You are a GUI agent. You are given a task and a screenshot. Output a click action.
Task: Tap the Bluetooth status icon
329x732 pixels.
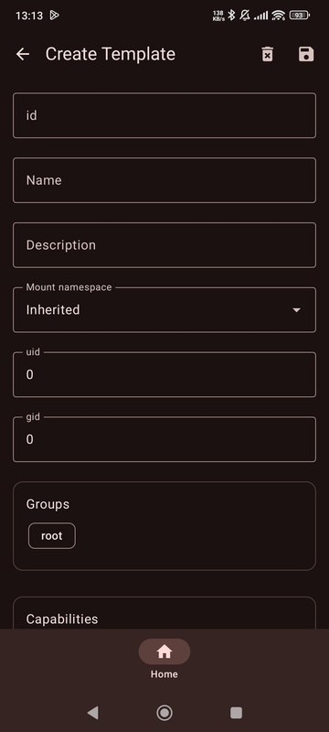231,16
